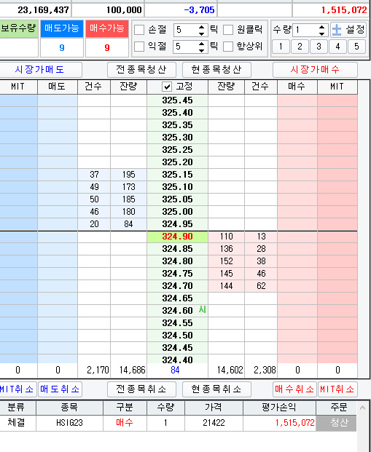
Task: Click the 매도 column header
Action: (x=58, y=87)
